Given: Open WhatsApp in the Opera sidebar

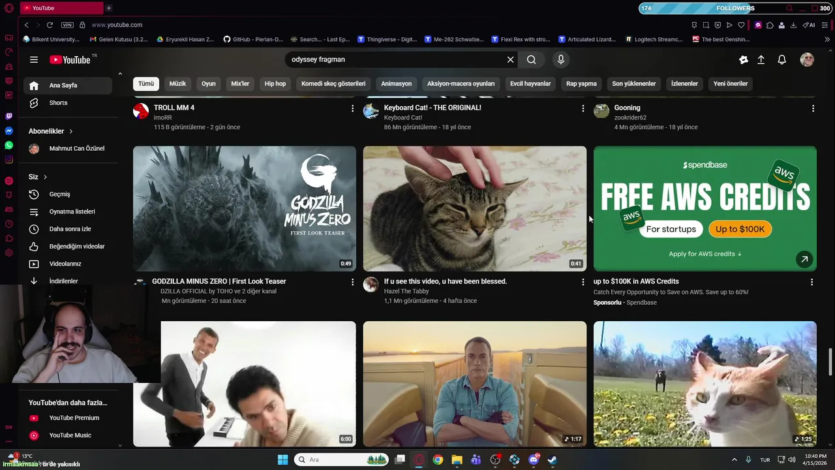Looking at the screenshot, I should [8, 145].
